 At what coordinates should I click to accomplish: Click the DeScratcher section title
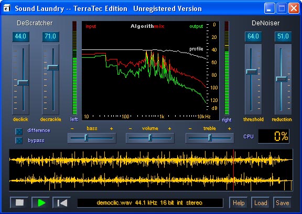click(35, 23)
